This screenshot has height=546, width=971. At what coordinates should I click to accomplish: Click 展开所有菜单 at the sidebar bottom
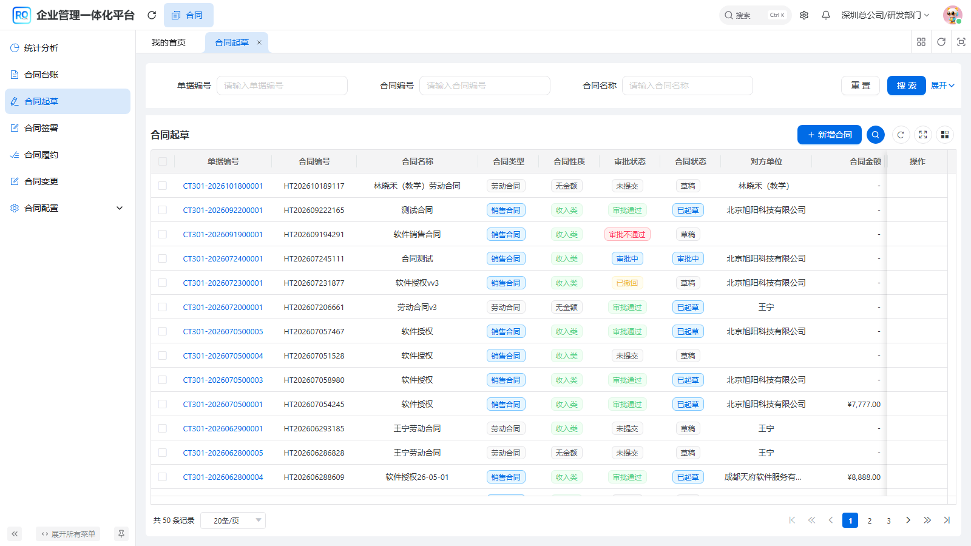[68, 534]
